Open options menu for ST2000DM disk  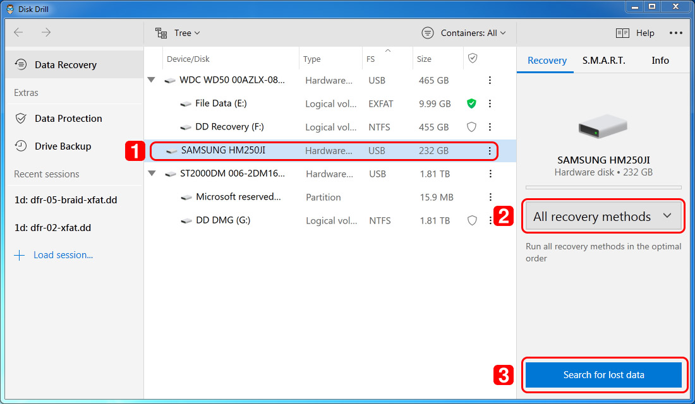coord(490,174)
